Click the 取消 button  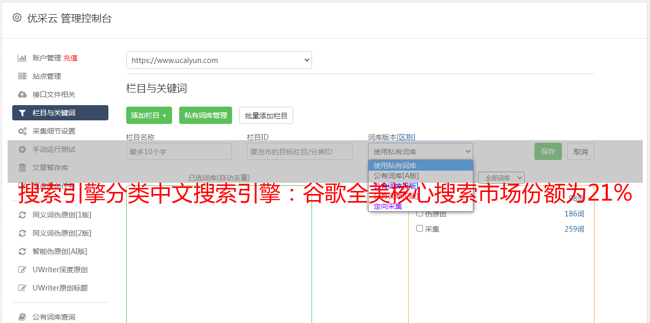[581, 151]
